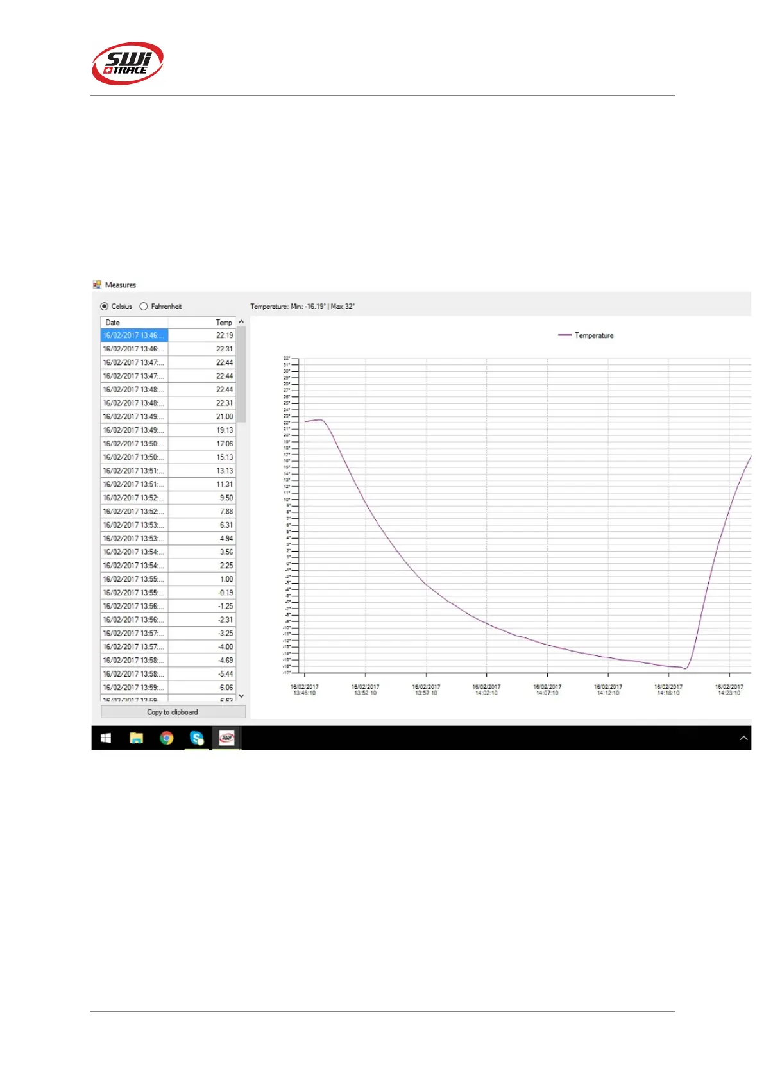Viewport: 764px width, 1080px height.
Task: Select the Celsius radio button
Action: click(105, 307)
